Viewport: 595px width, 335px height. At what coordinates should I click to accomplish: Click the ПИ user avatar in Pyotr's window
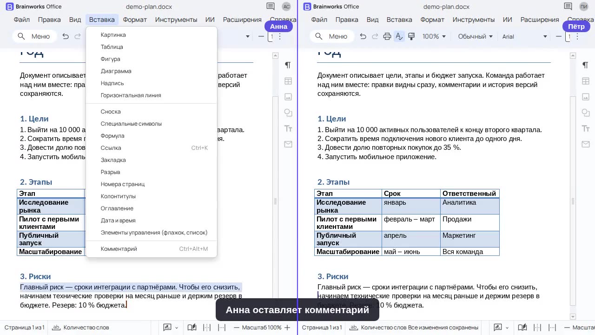click(x=584, y=7)
